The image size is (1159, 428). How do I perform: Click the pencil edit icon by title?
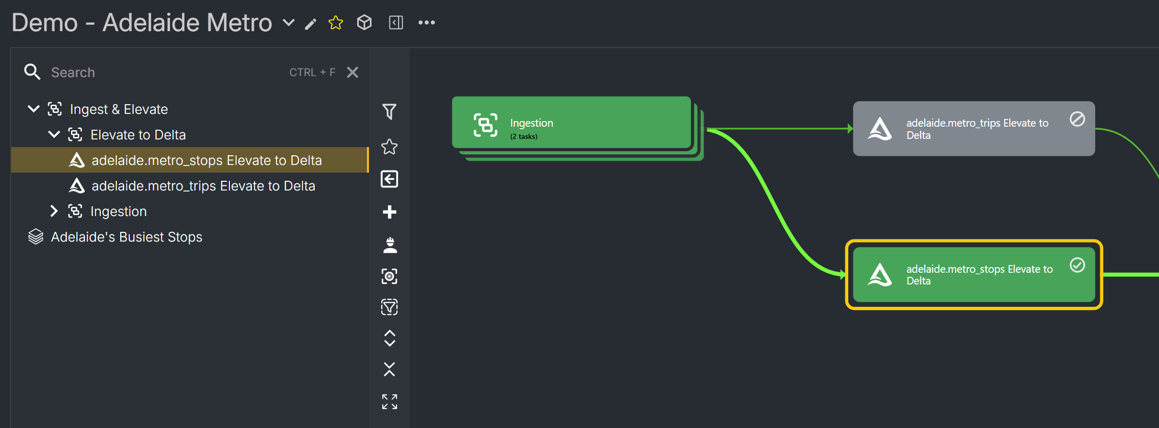[x=311, y=24]
